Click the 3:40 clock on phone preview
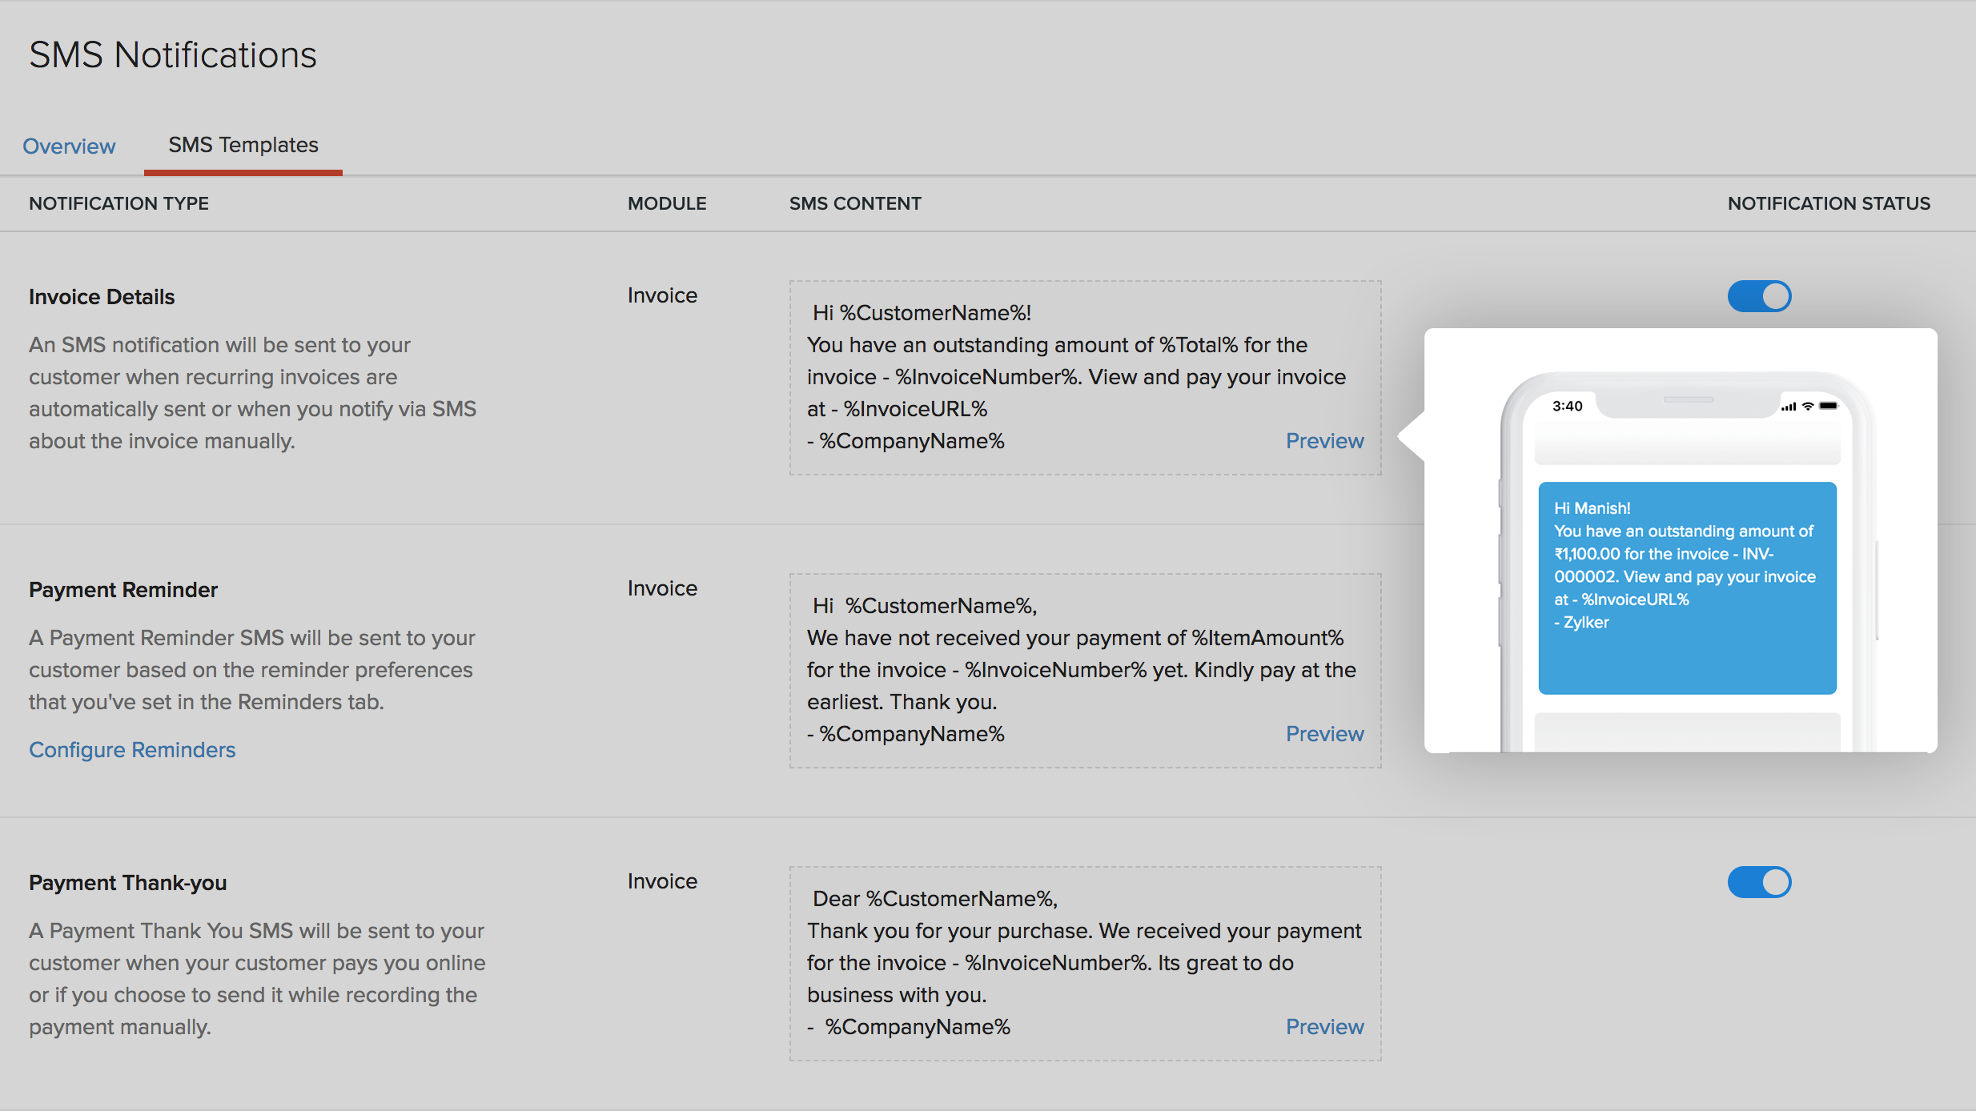Screen dimensions: 1976x1111 pyautogui.click(x=1567, y=406)
